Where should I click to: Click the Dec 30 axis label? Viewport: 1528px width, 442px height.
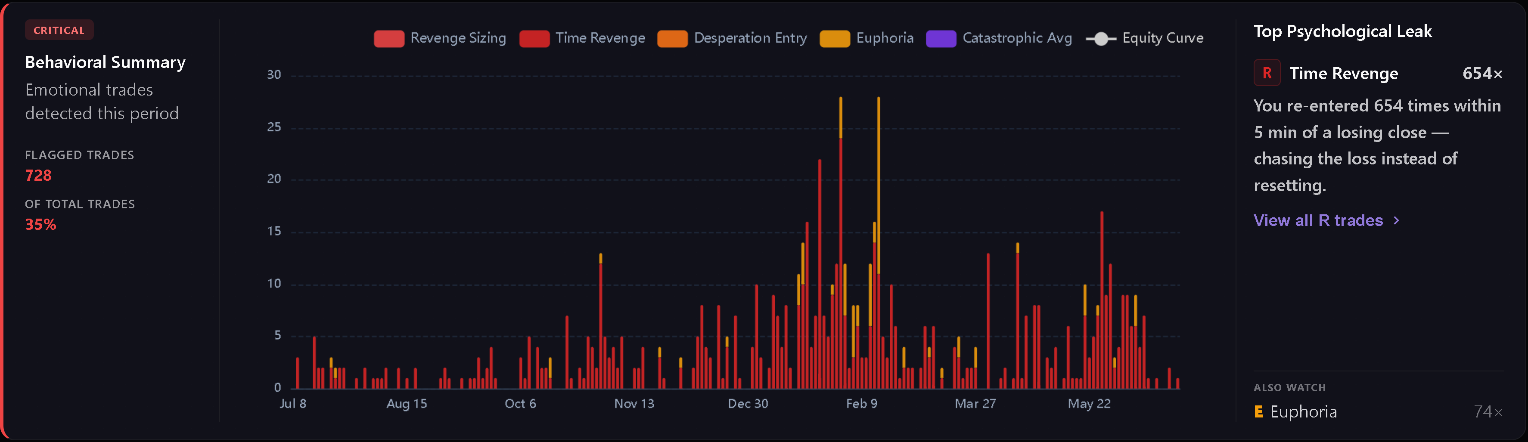(748, 404)
